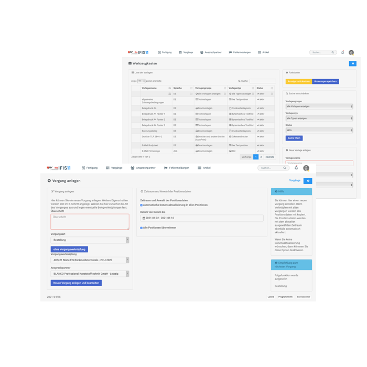This screenshot has width=367, height=367.
Task: Open the user avatar in front window
Action: (306, 168)
